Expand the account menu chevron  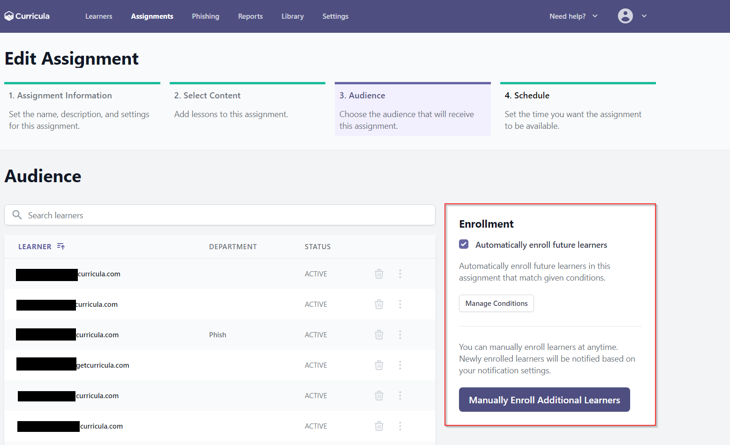pos(644,16)
